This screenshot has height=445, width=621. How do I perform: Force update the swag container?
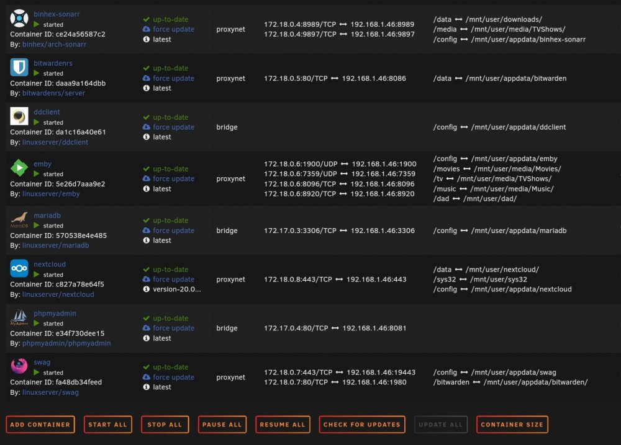point(173,377)
